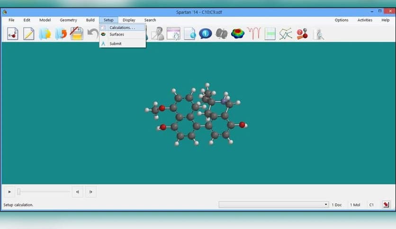
Task: Click the Save As floppy disk icon
Action: [x=77, y=34]
